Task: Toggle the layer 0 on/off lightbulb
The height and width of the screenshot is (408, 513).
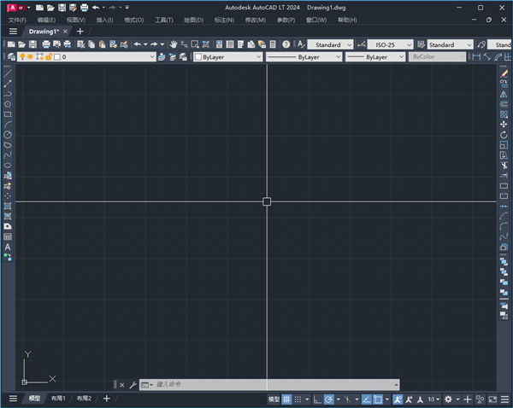Action: click(x=22, y=56)
